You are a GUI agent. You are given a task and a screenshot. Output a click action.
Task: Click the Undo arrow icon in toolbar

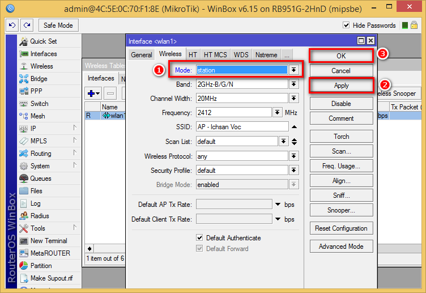[x=12, y=26]
